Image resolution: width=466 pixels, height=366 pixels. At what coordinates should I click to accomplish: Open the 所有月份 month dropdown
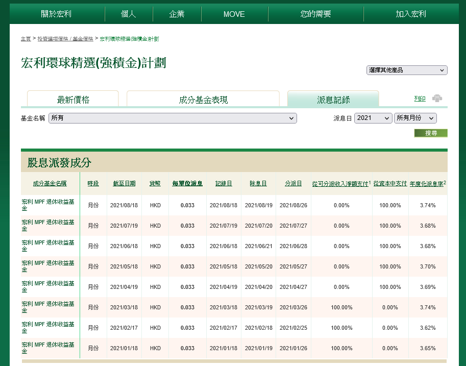415,118
